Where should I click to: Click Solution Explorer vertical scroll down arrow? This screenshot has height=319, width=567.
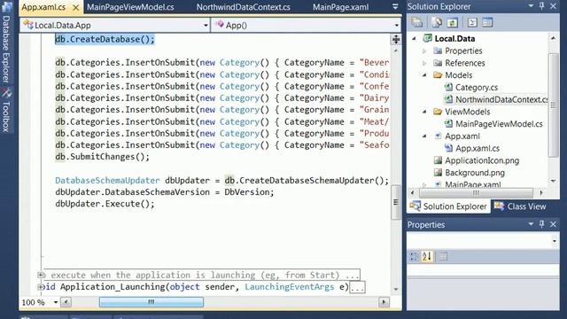[553, 181]
